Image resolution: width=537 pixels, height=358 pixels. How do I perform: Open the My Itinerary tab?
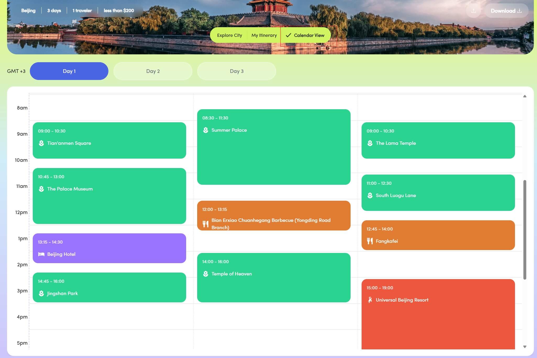point(264,35)
